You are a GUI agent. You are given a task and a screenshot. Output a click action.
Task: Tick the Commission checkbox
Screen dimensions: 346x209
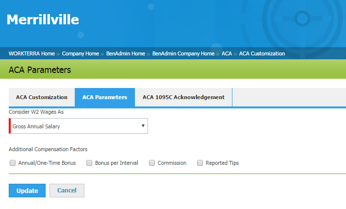[x=152, y=163]
